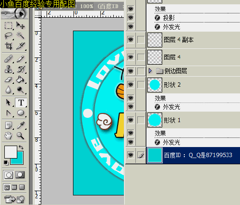The width and height of the screenshot is (240, 205).
Task: Hide the 图层 4 layer
Action: pyautogui.click(x=131, y=57)
